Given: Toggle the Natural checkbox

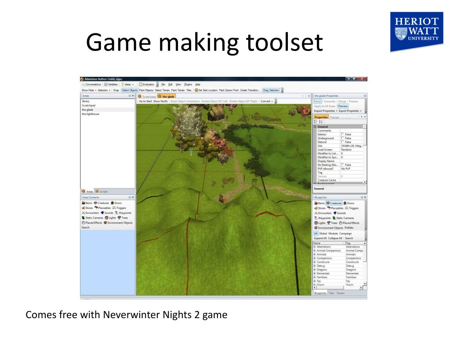Looking at the screenshot, I should (342, 142).
